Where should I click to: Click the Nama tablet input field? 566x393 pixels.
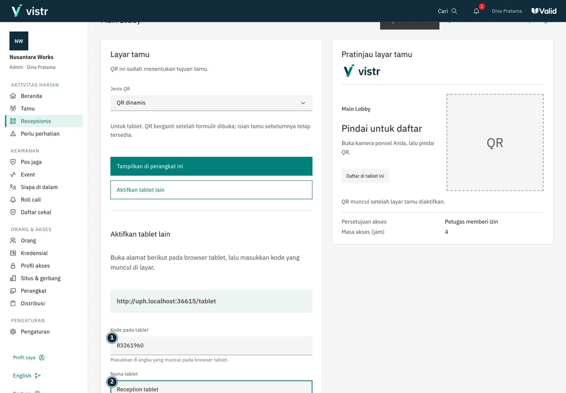point(211,387)
